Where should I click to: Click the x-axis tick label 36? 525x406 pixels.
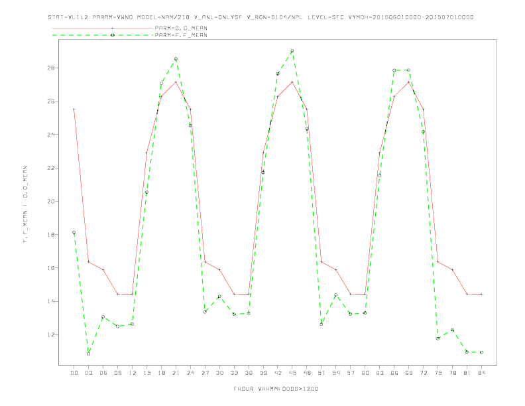coord(249,373)
